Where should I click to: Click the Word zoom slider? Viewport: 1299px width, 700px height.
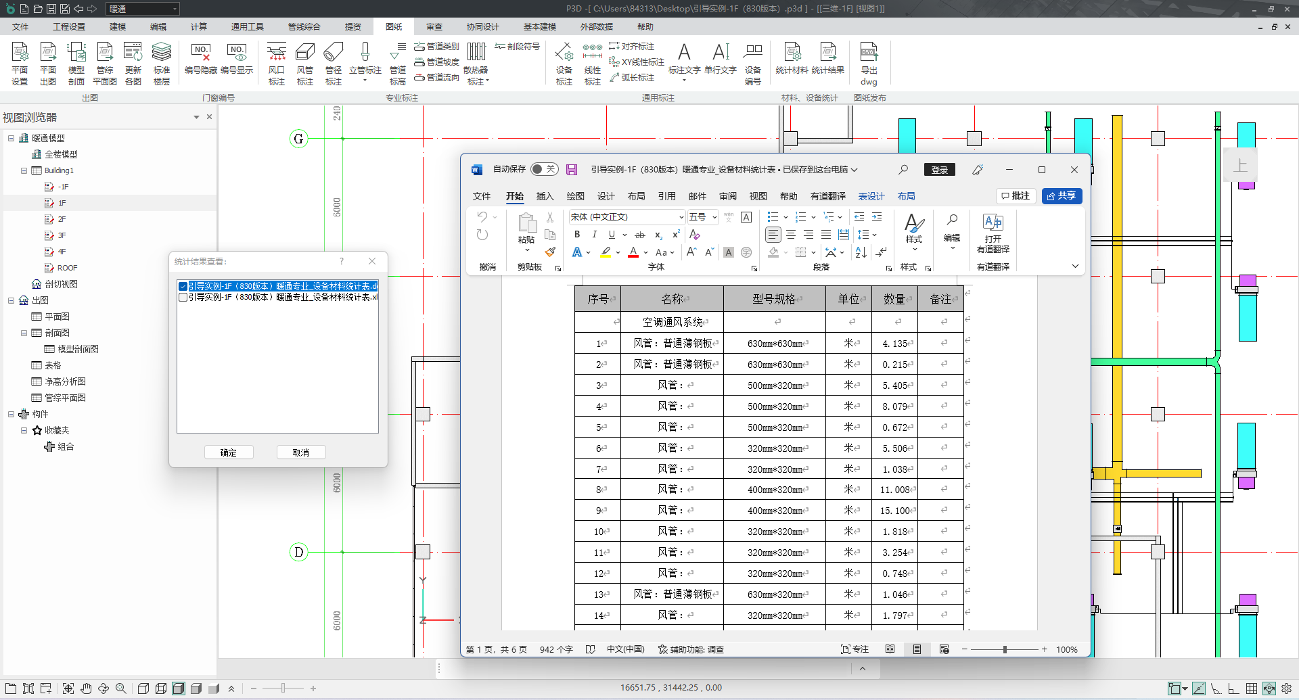(x=1005, y=649)
